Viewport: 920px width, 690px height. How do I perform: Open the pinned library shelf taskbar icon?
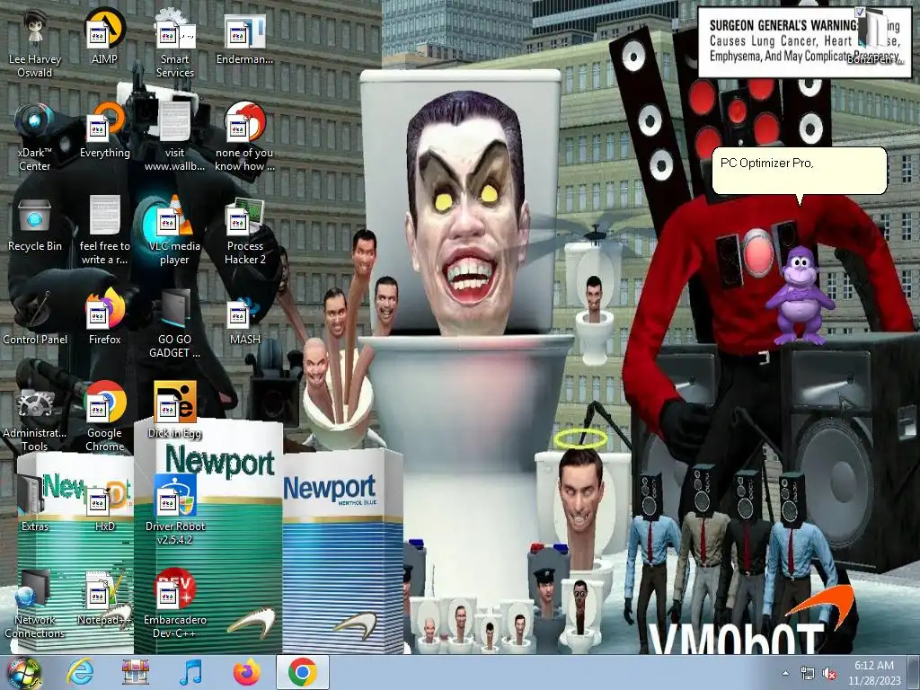pos(136,672)
